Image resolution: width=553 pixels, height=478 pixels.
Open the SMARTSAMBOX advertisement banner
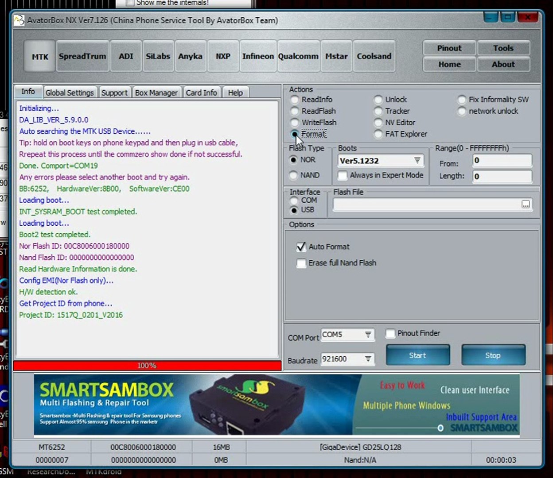pos(276,405)
